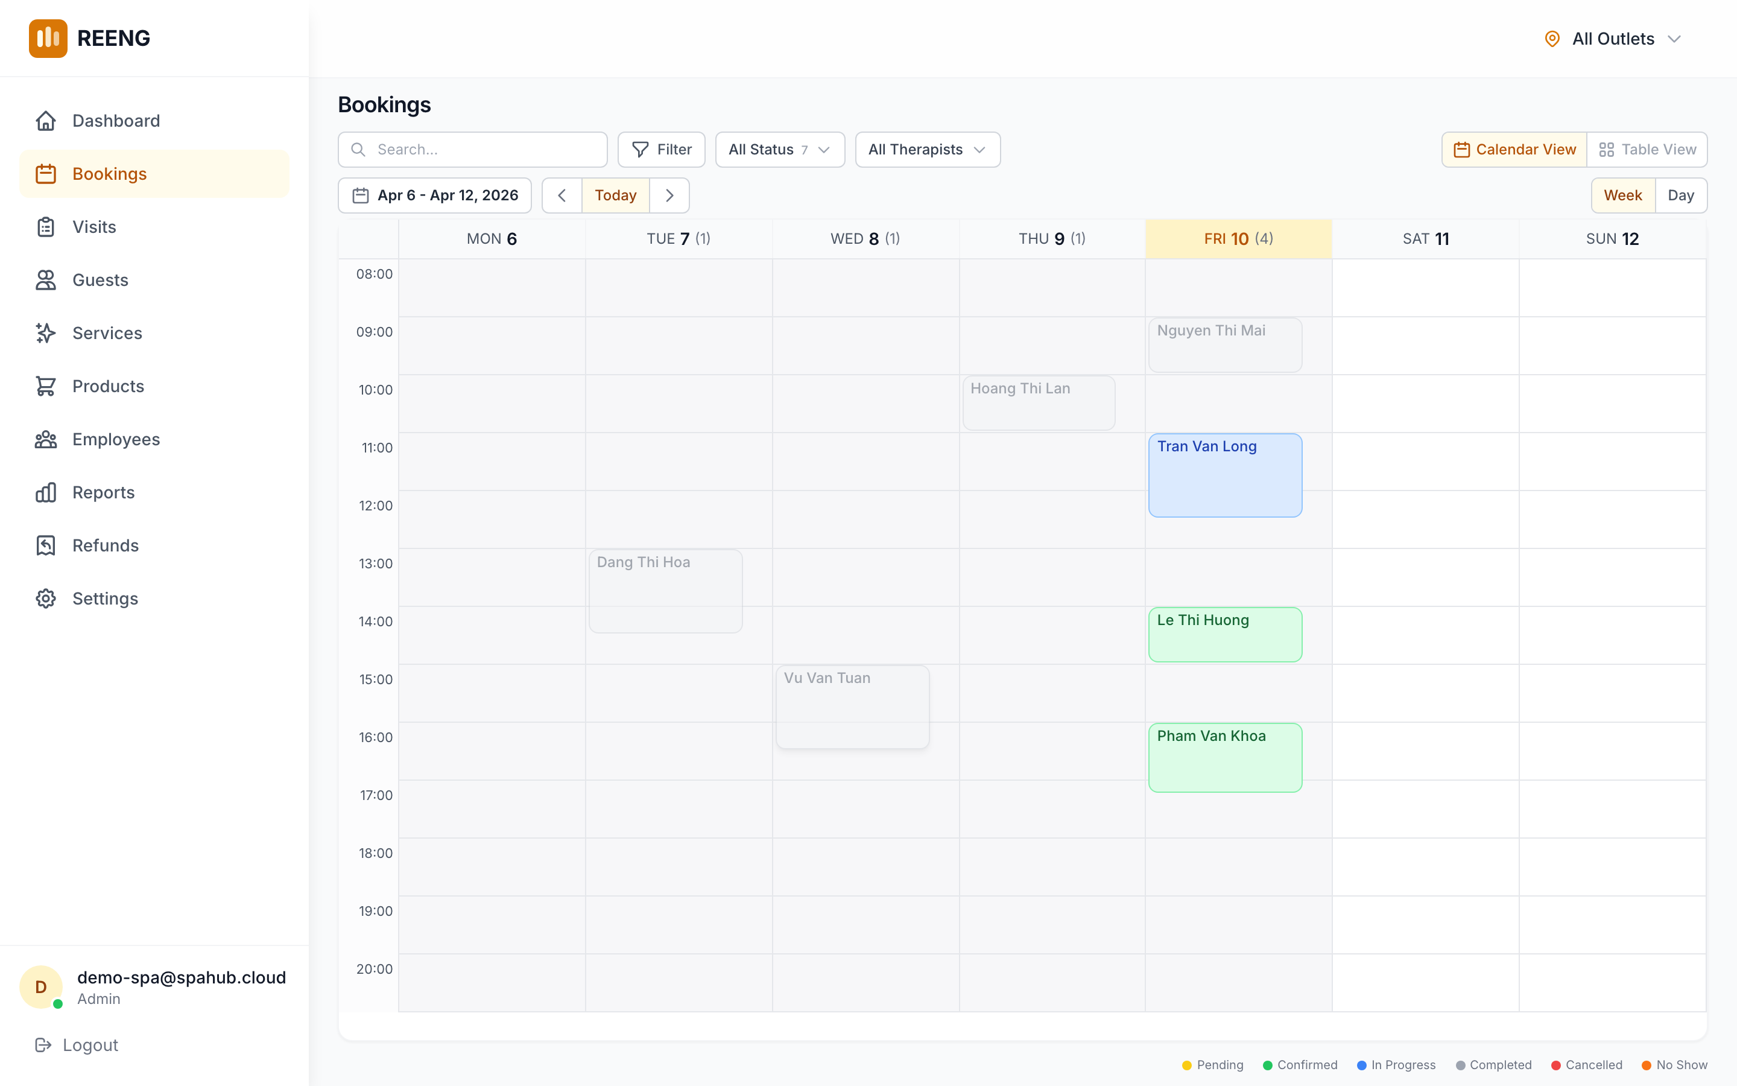Toggle the Day calendar view

coord(1682,195)
